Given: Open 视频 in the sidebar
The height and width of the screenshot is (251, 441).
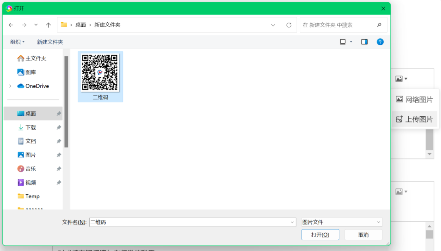Looking at the screenshot, I should point(26,182).
